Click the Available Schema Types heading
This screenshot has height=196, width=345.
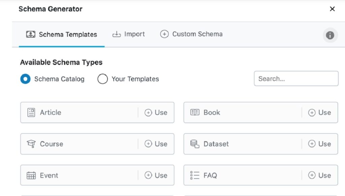click(61, 62)
